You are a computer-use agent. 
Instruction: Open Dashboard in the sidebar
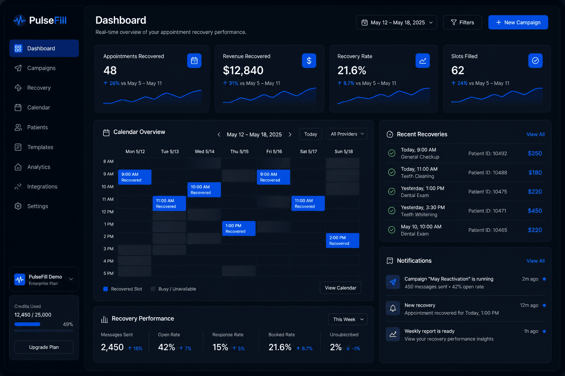44,48
